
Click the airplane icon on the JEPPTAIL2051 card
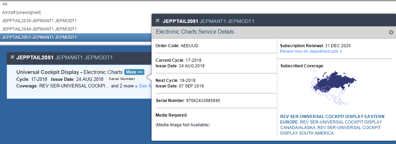click(x=12, y=57)
